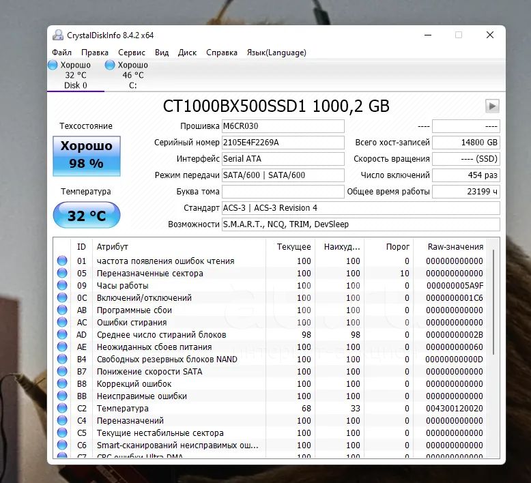Screen dimensions: 531x483
Task: Click status orb for Переназначений row C4
Action: pyautogui.click(x=62, y=420)
